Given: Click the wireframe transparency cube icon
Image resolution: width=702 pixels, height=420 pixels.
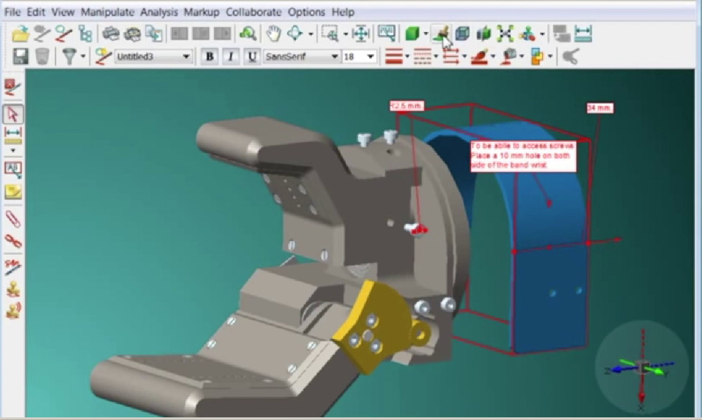Looking at the screenshot, I should [462, 34].
